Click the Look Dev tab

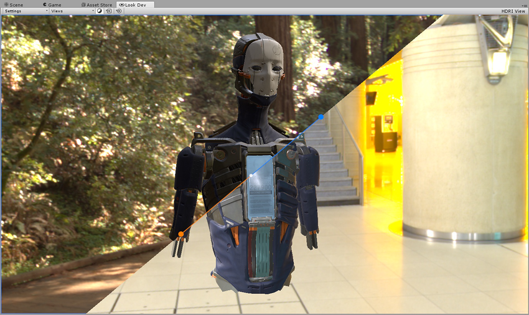coord(136,4)
